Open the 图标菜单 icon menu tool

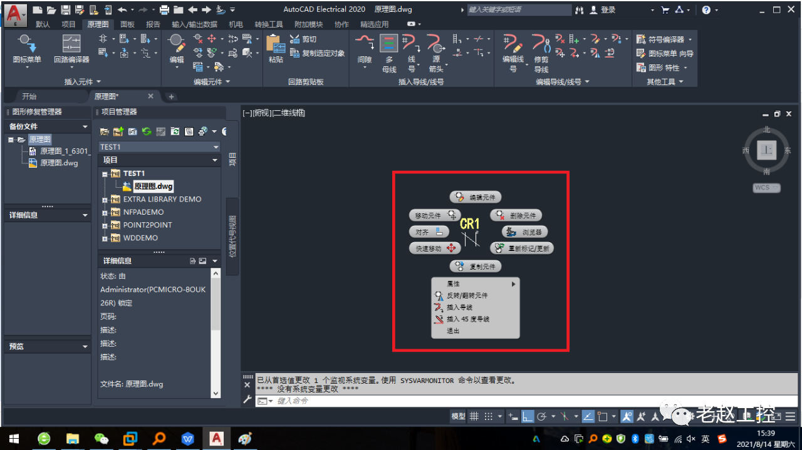(27, 49)
